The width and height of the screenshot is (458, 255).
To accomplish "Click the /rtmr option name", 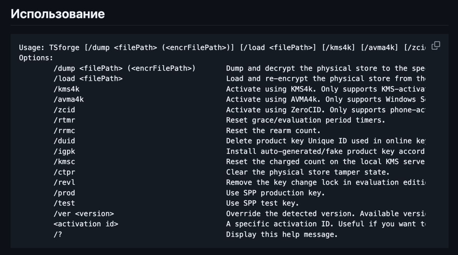I will [64, 120].
